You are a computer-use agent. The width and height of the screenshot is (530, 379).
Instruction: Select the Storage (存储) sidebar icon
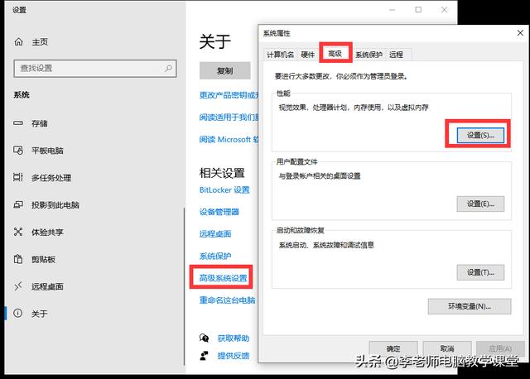[18, 123]
